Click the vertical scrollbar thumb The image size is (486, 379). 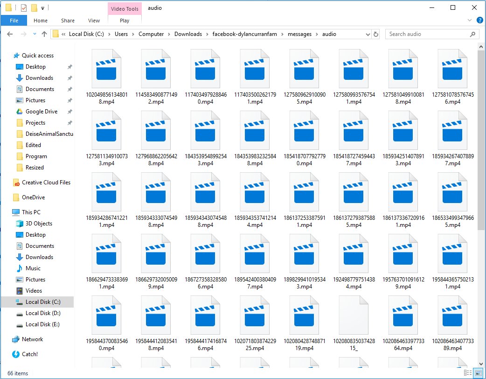[x=481, y=140]
